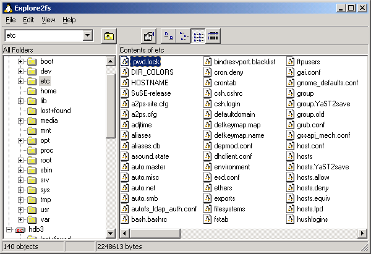Select the dhclient.conf file name
The height and width of the screenshot is (254, 371).
[233, 156]
